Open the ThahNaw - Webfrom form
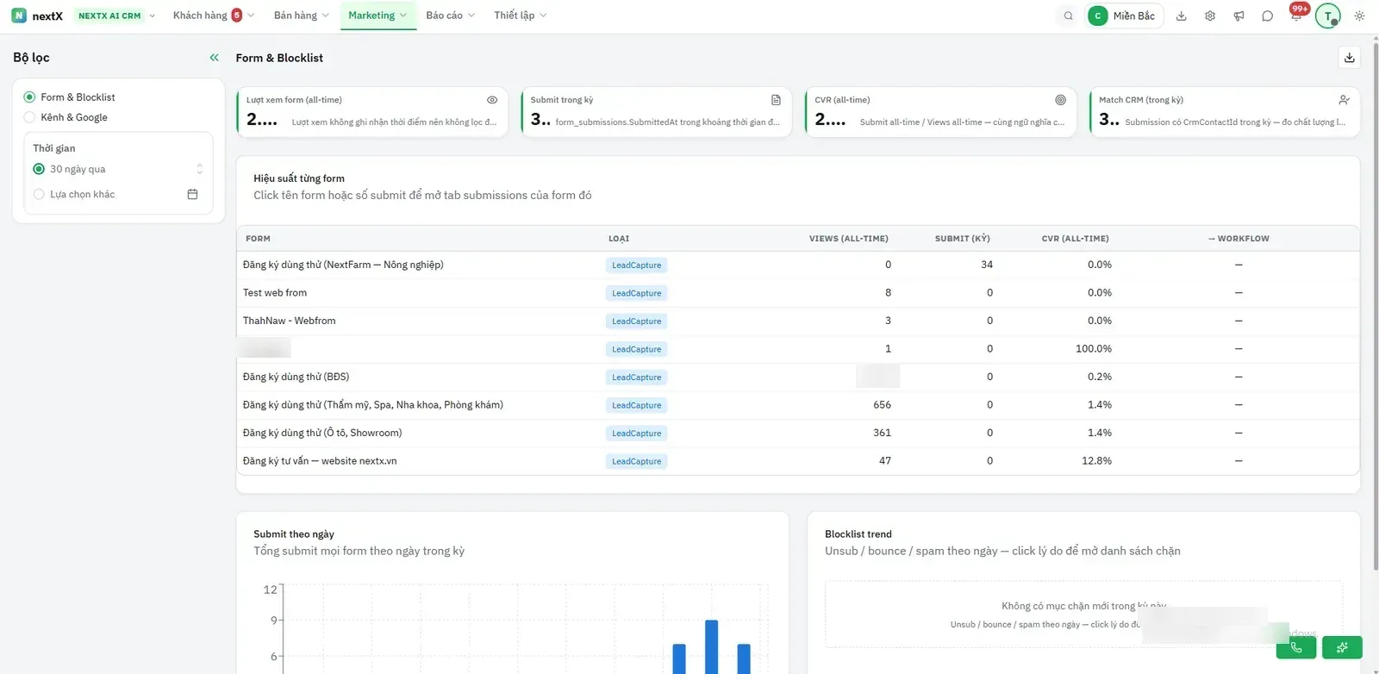 point(290,321)
